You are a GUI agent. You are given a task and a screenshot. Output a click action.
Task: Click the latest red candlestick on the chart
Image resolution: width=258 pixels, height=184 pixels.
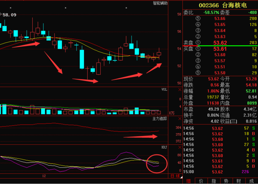tap(159, 54)
